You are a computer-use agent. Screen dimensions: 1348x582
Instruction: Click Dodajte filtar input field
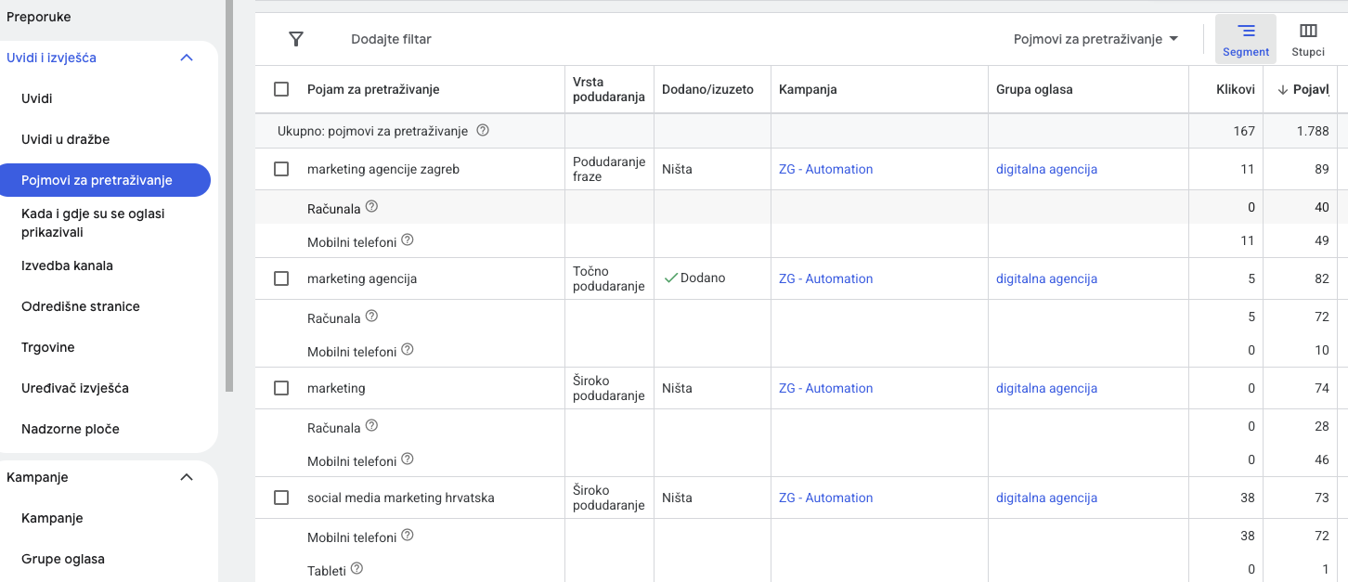[x=391, y=39]
